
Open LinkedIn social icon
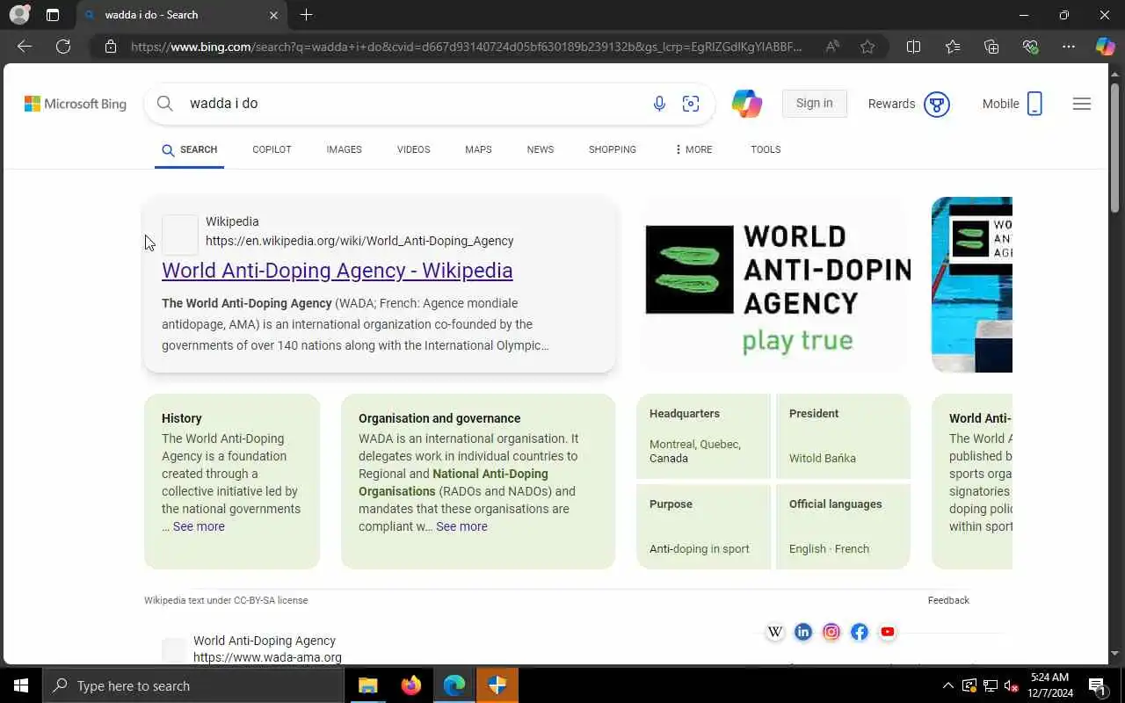coord(803,632)
